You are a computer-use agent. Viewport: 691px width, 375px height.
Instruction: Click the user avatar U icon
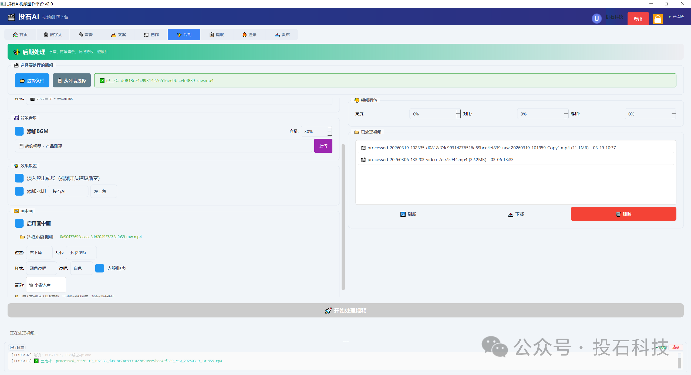596,19
